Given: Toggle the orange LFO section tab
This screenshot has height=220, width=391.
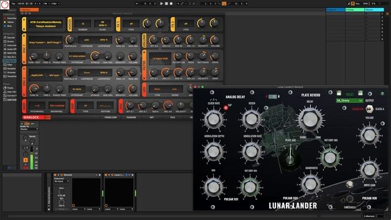Looking at the screenshot, I should pos(144,90).
